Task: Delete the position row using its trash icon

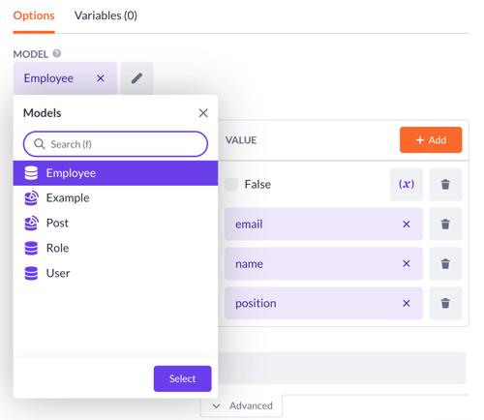Action: pyautogui.click(x=445, y=303)
